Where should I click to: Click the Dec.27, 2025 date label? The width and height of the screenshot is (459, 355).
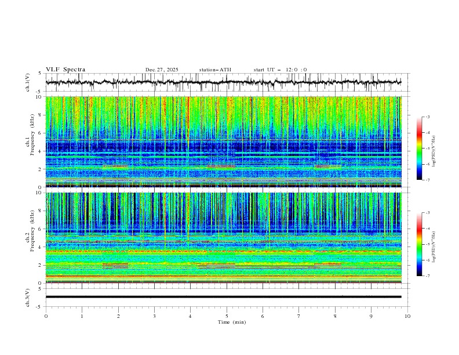[162, 70]
